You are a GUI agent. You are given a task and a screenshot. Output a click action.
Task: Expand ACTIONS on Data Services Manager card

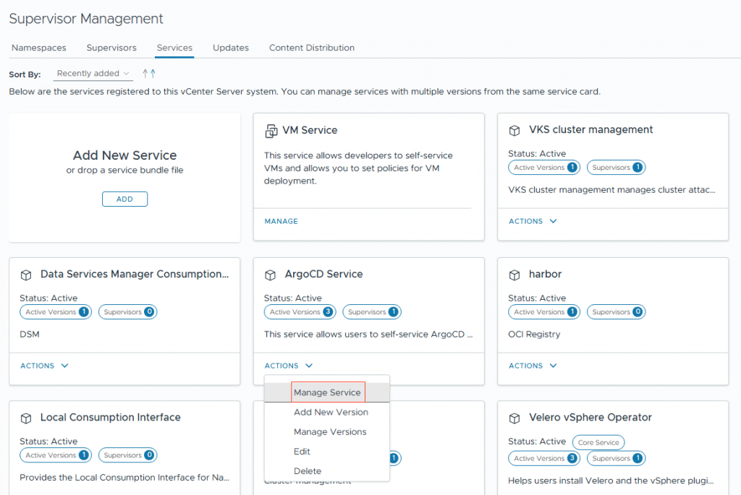click(44, 366)
